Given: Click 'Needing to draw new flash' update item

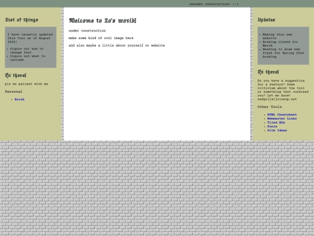Looking at the screenshot, I should (x=283, y=53).
